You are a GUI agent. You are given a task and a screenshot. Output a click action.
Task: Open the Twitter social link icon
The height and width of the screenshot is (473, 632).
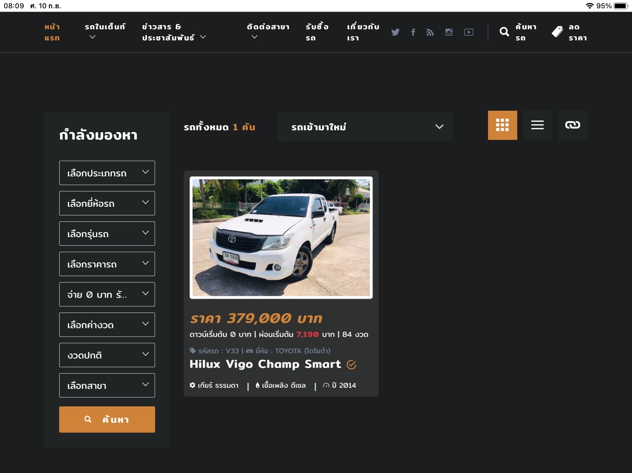coord(395,32)
